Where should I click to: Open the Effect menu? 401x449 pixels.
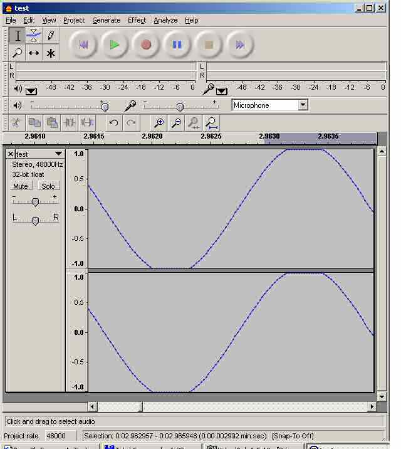pyautogui.click(x=137, y=20)
